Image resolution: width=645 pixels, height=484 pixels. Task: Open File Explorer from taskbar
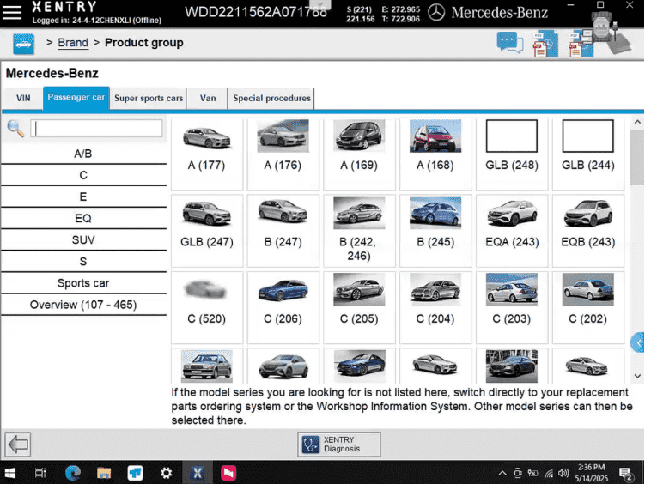tap(104, 474)
